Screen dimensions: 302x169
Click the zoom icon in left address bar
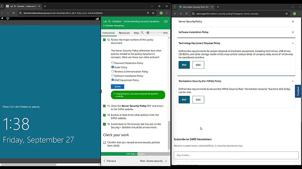click(x=148, y=13)
